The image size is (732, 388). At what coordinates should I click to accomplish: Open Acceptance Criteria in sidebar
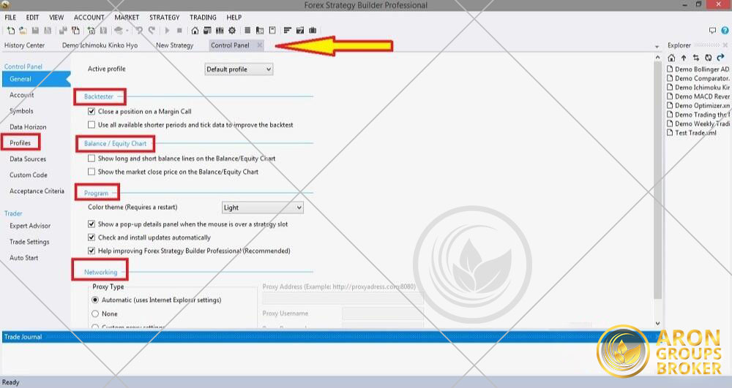click(x=37, y=191)
